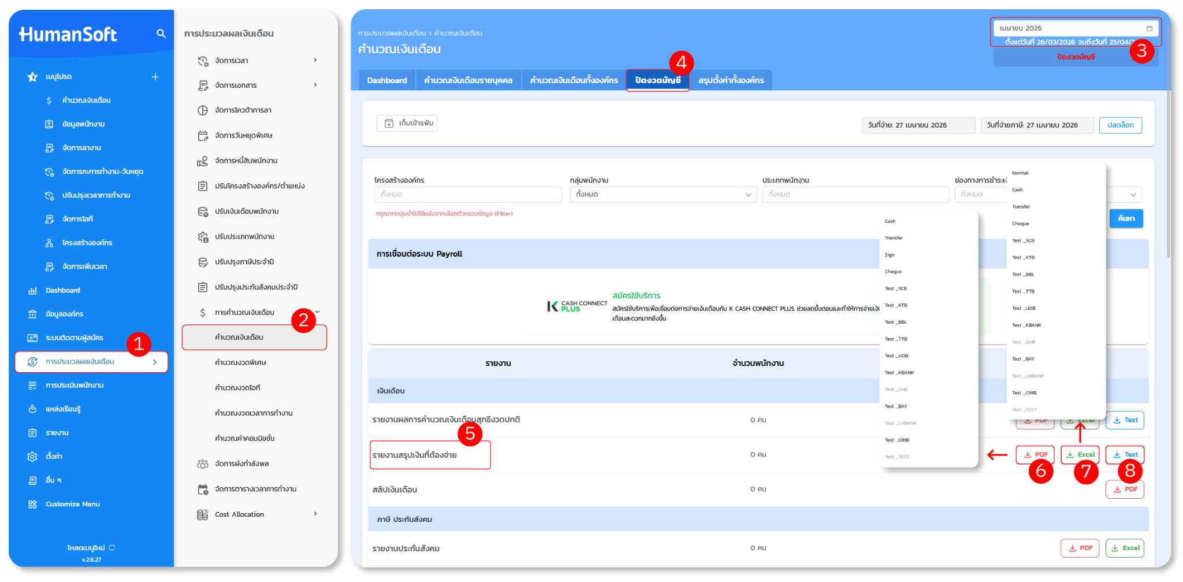Click the ประเภทพนักงาน filter field
The width and height of the screenshot is (1183, 582).
coord(855,195)
